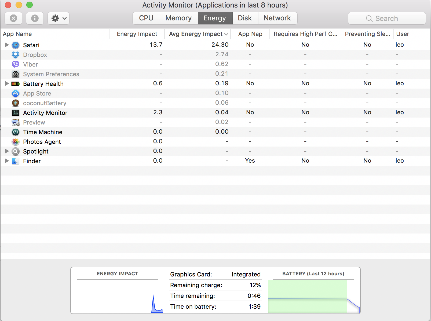Screen dimensions: 431x321
Task: Sort by Energy Impact column header
Action: point(137,34)
